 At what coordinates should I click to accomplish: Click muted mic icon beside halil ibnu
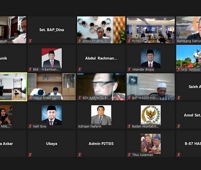tap(30, 126)
